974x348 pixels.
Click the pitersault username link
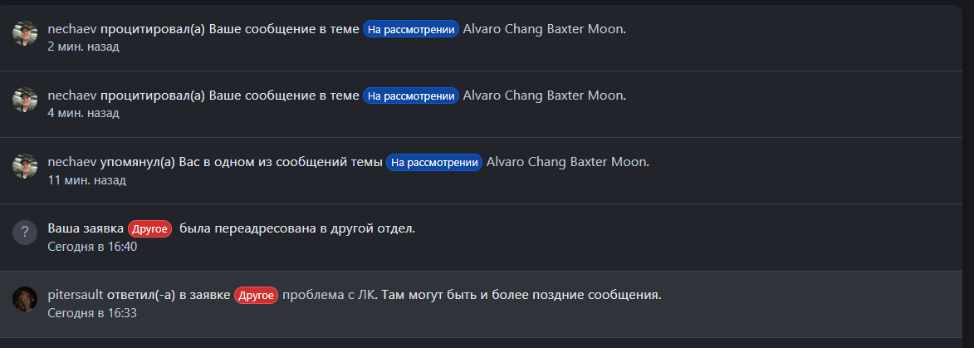coord(76,295)
